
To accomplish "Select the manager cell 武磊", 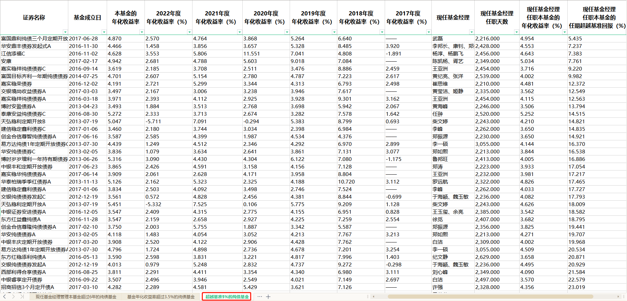I will (x=453, y=39).
